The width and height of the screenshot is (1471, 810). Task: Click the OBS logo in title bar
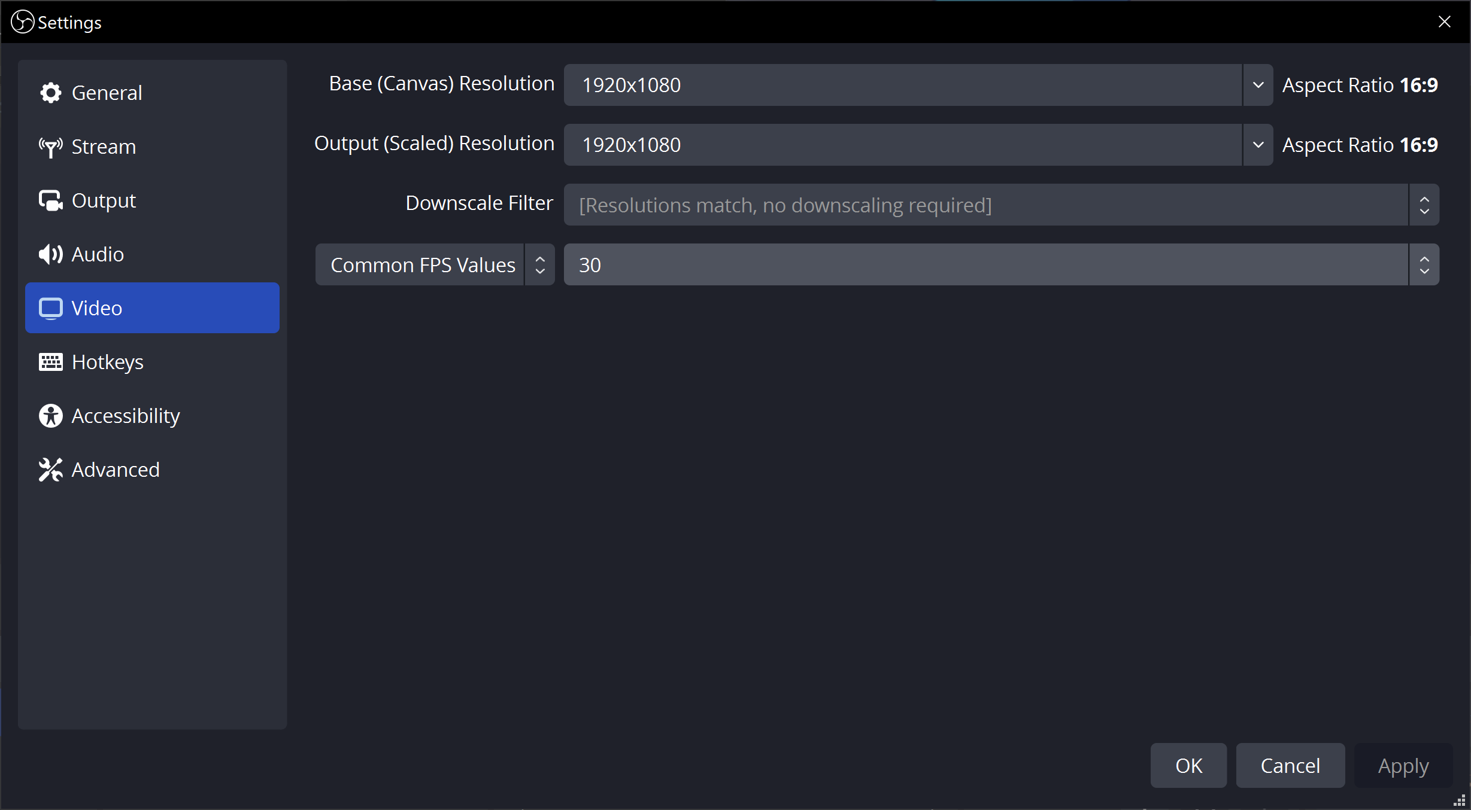coord(23,22)
